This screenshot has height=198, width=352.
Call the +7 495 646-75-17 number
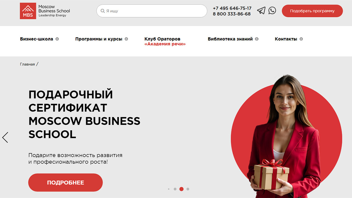(232, 8)
